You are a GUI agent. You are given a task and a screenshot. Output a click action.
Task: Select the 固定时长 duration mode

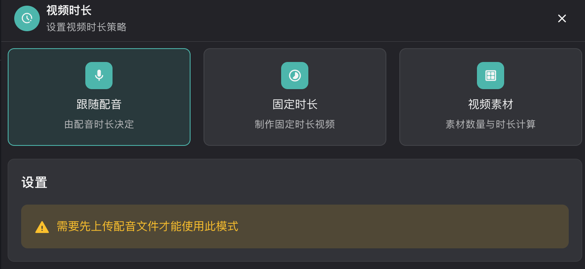coord(295,97)
